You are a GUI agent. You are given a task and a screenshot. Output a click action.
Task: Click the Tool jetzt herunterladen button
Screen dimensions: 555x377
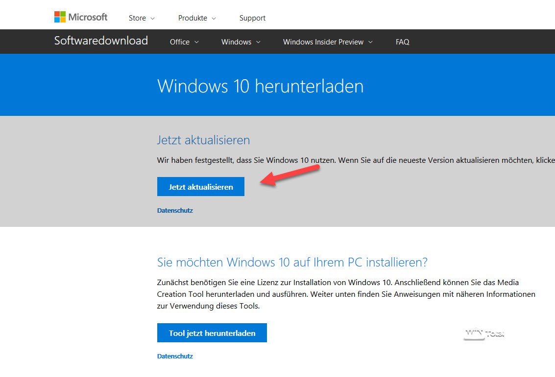click(212, 333)
